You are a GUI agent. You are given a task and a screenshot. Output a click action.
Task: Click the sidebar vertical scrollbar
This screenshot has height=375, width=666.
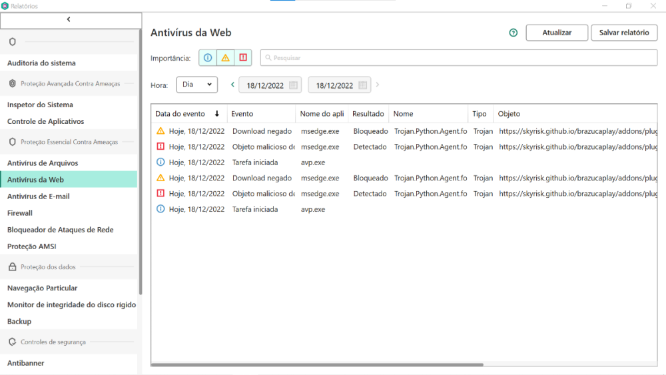click(140, 161)
